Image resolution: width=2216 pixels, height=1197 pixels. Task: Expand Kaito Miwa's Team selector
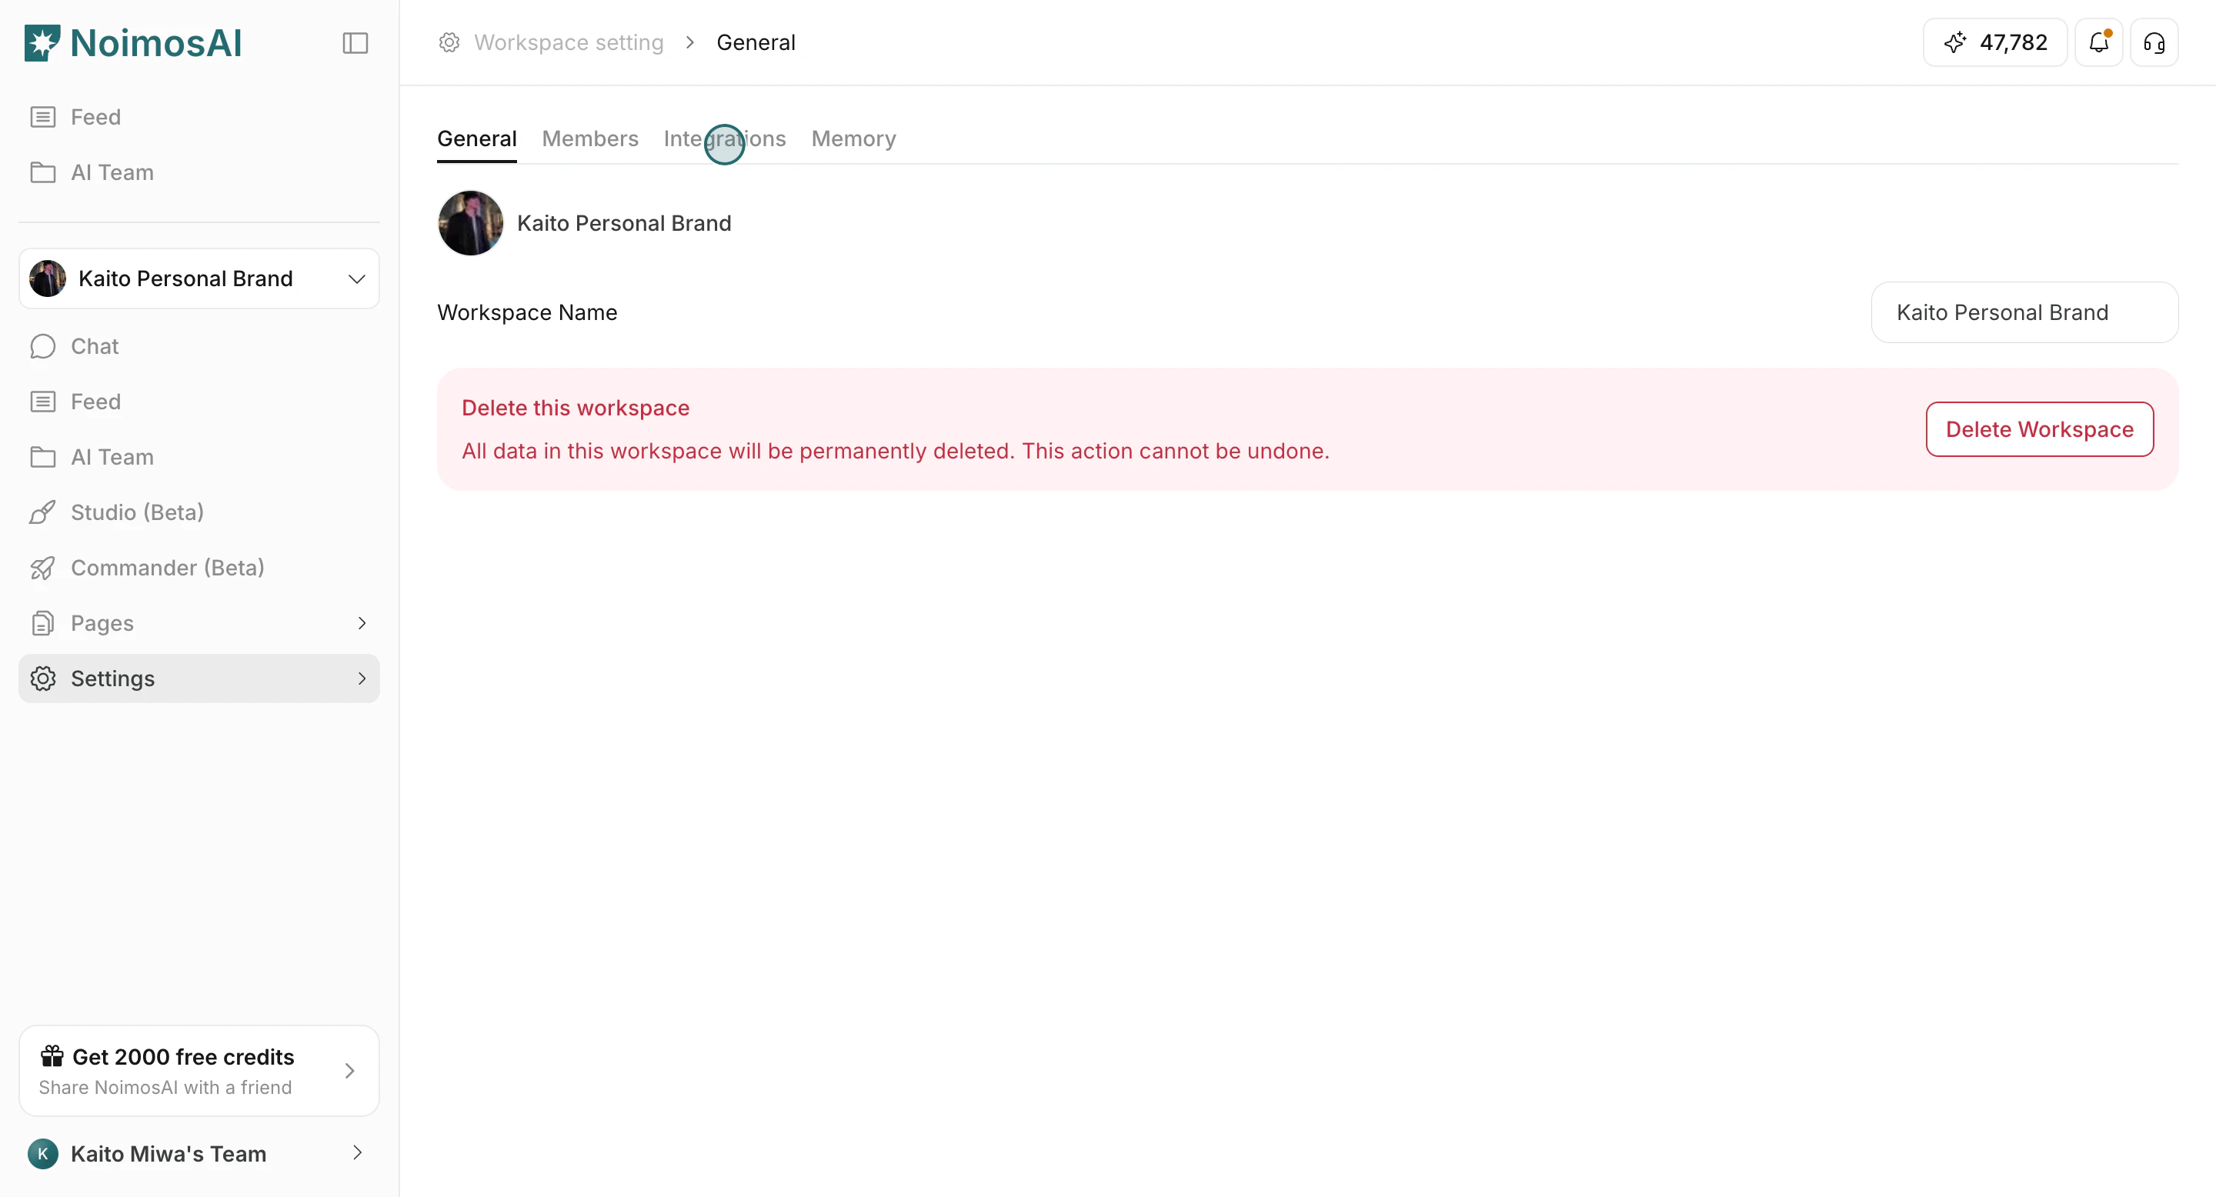tap(357, 1153)
